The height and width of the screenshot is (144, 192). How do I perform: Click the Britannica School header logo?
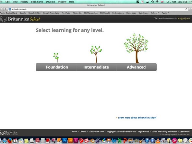(x=20, y=19)
